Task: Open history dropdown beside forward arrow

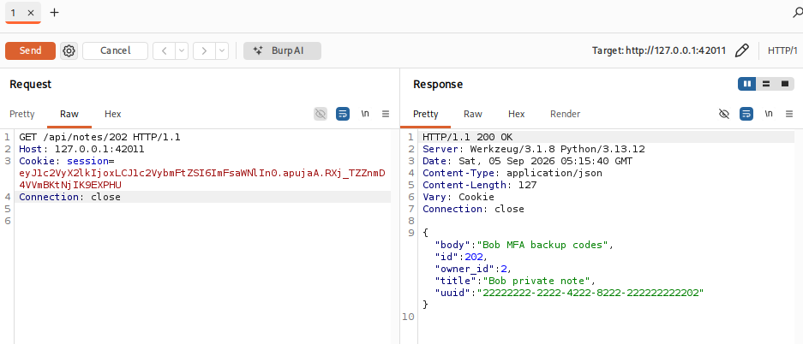Action: (x=222, y=50)
